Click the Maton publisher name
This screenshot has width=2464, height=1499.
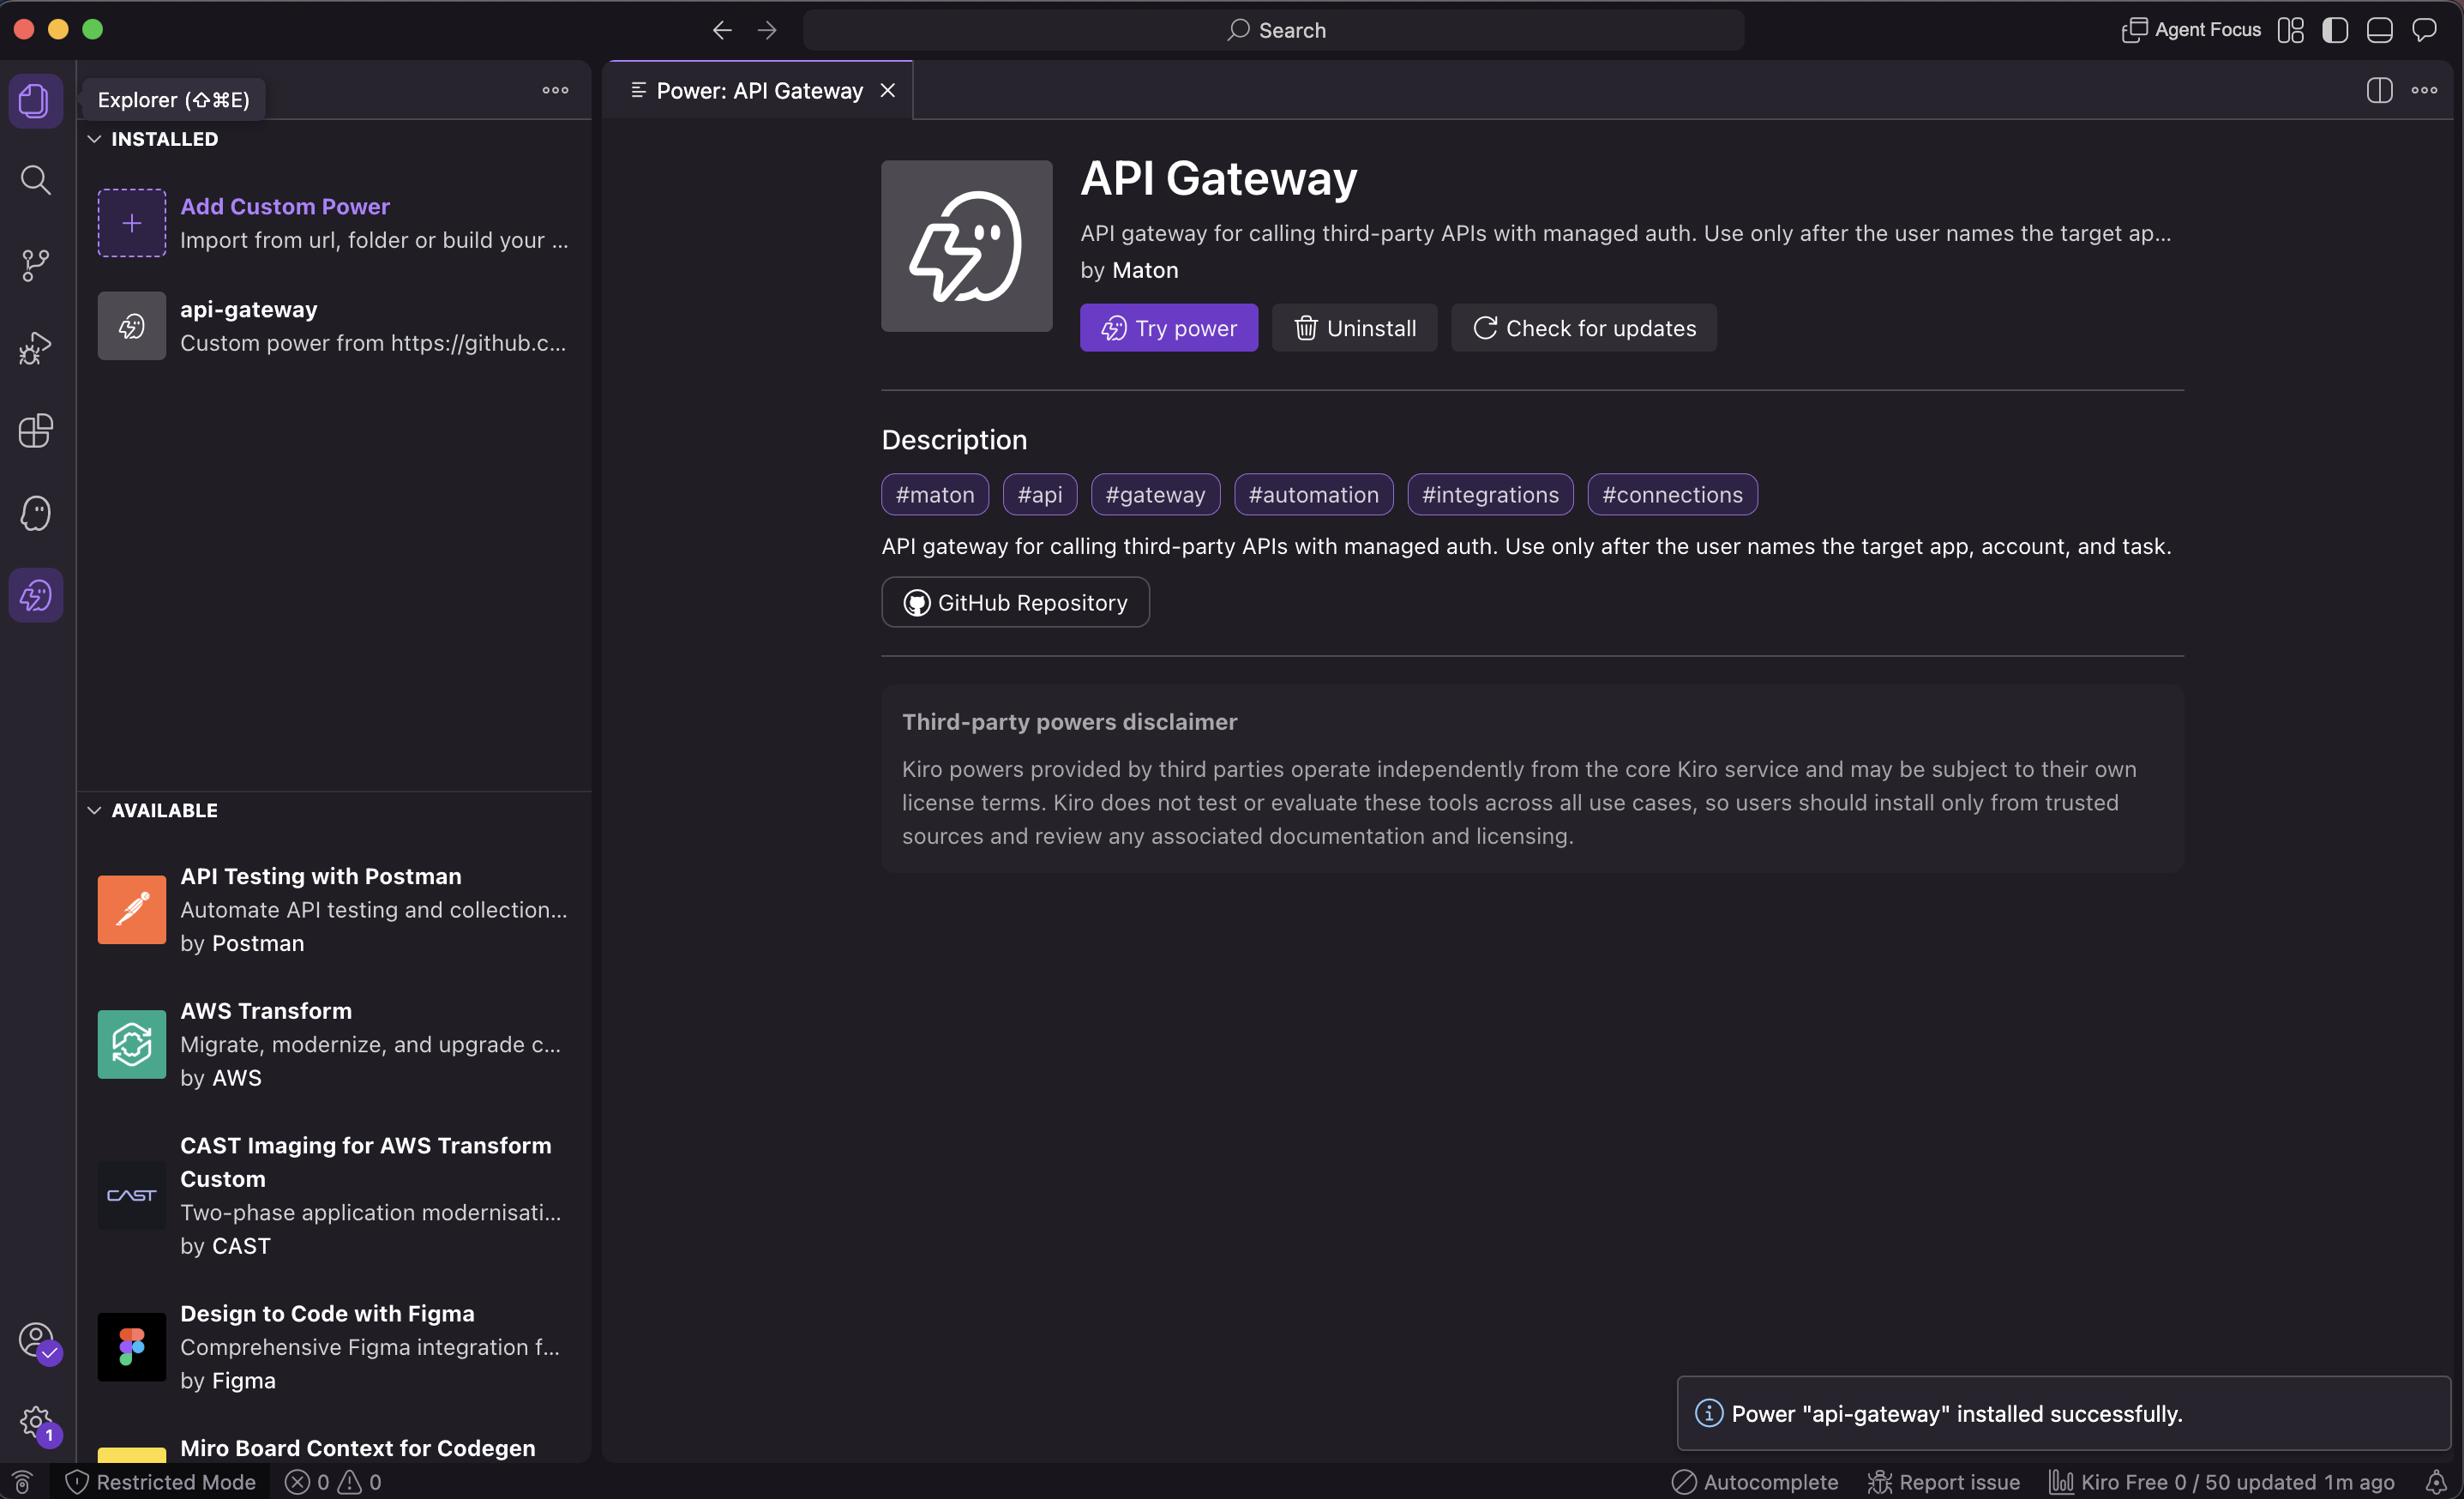1145,270
